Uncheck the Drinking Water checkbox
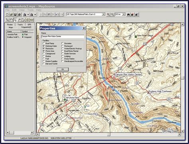The width and height of the screenshot is (189, 144). pyautogui.click(x=44, y=46)
